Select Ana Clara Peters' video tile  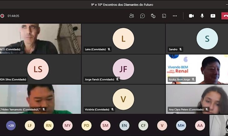pos(197,99)
